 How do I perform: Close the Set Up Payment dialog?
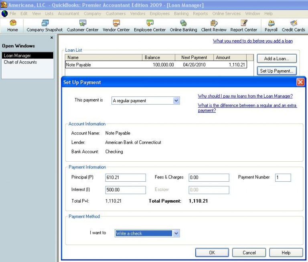[x=300, y=82]
